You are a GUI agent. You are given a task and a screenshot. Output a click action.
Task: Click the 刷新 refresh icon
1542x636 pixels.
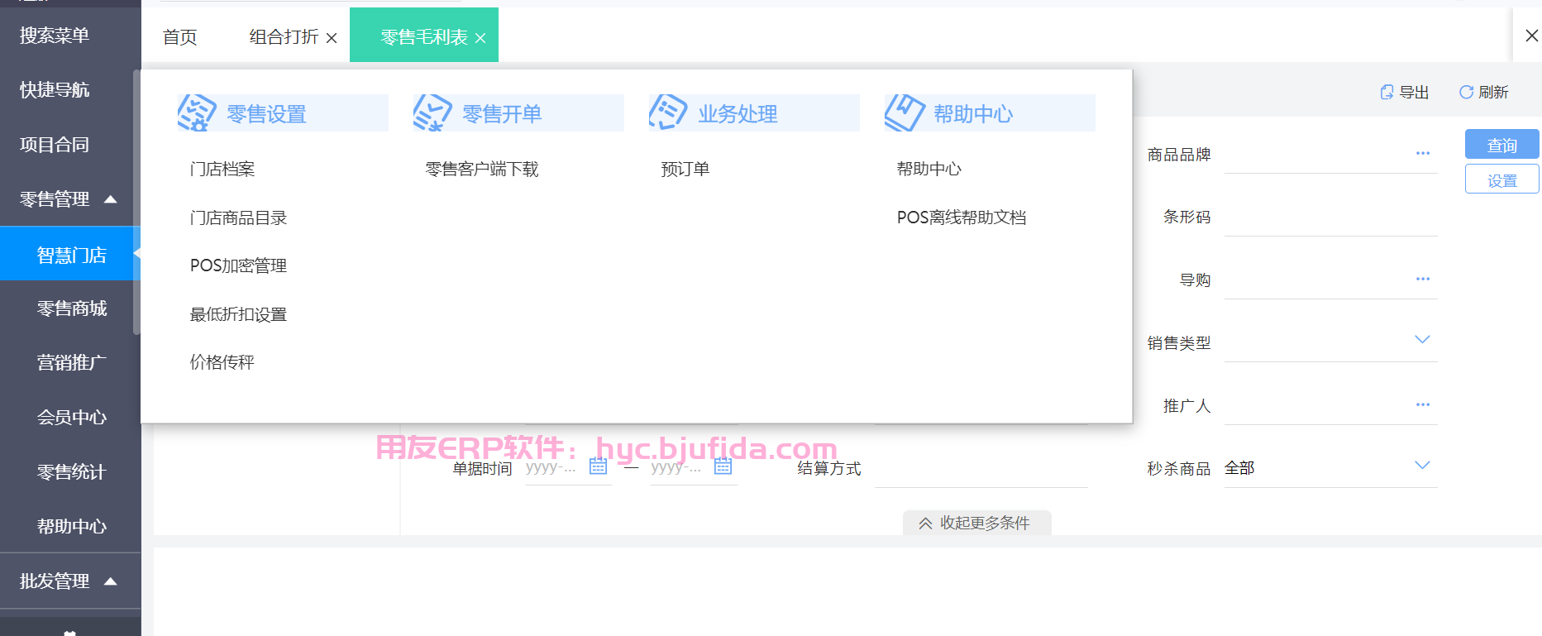(x=1466, y=92)
